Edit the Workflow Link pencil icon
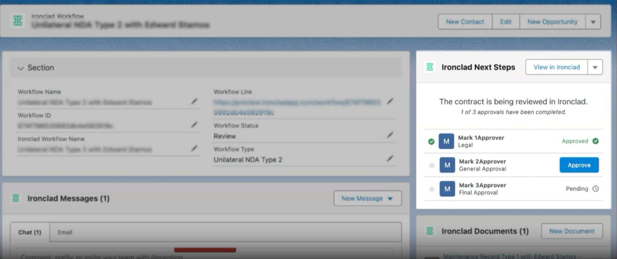The image size is (617, 259). 390,101
